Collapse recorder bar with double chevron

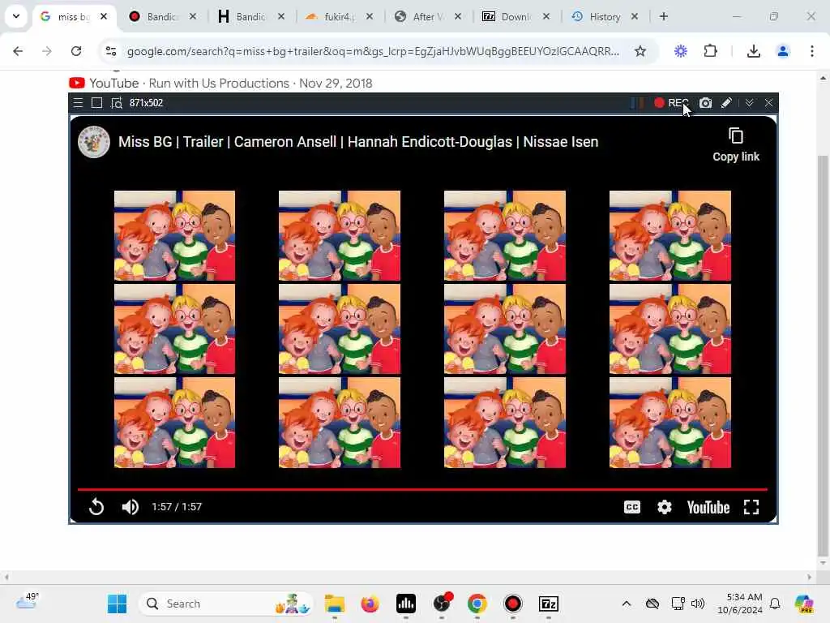749,103
